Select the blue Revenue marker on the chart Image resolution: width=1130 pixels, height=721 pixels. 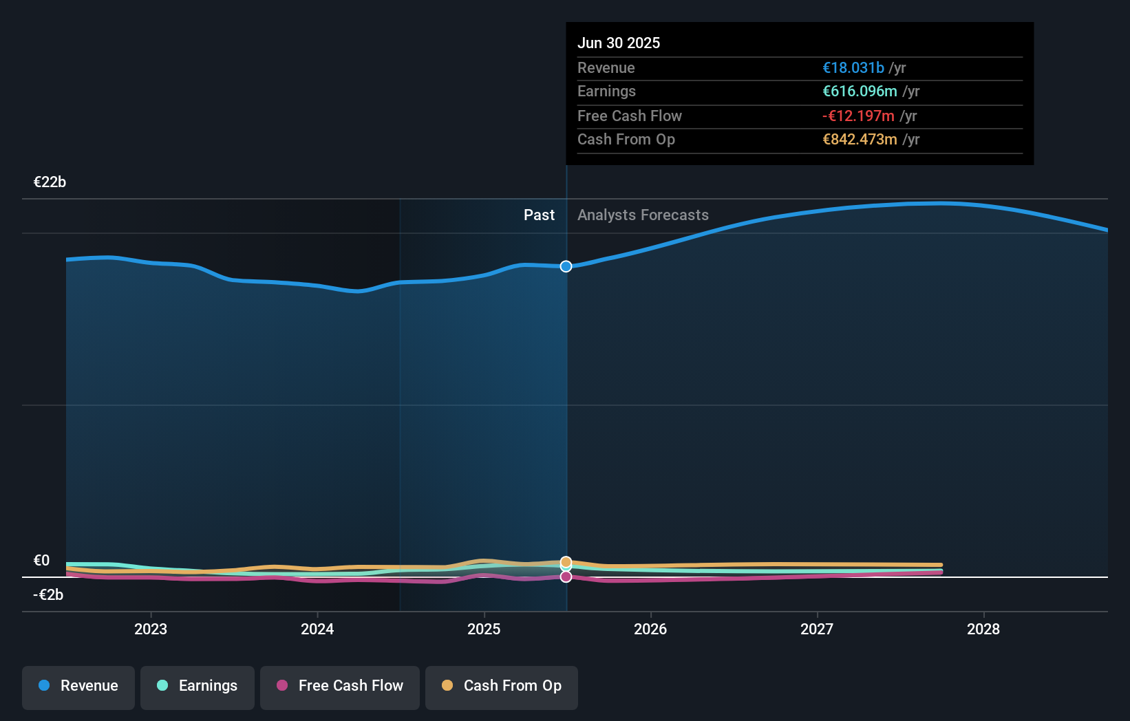coord(566,266)
